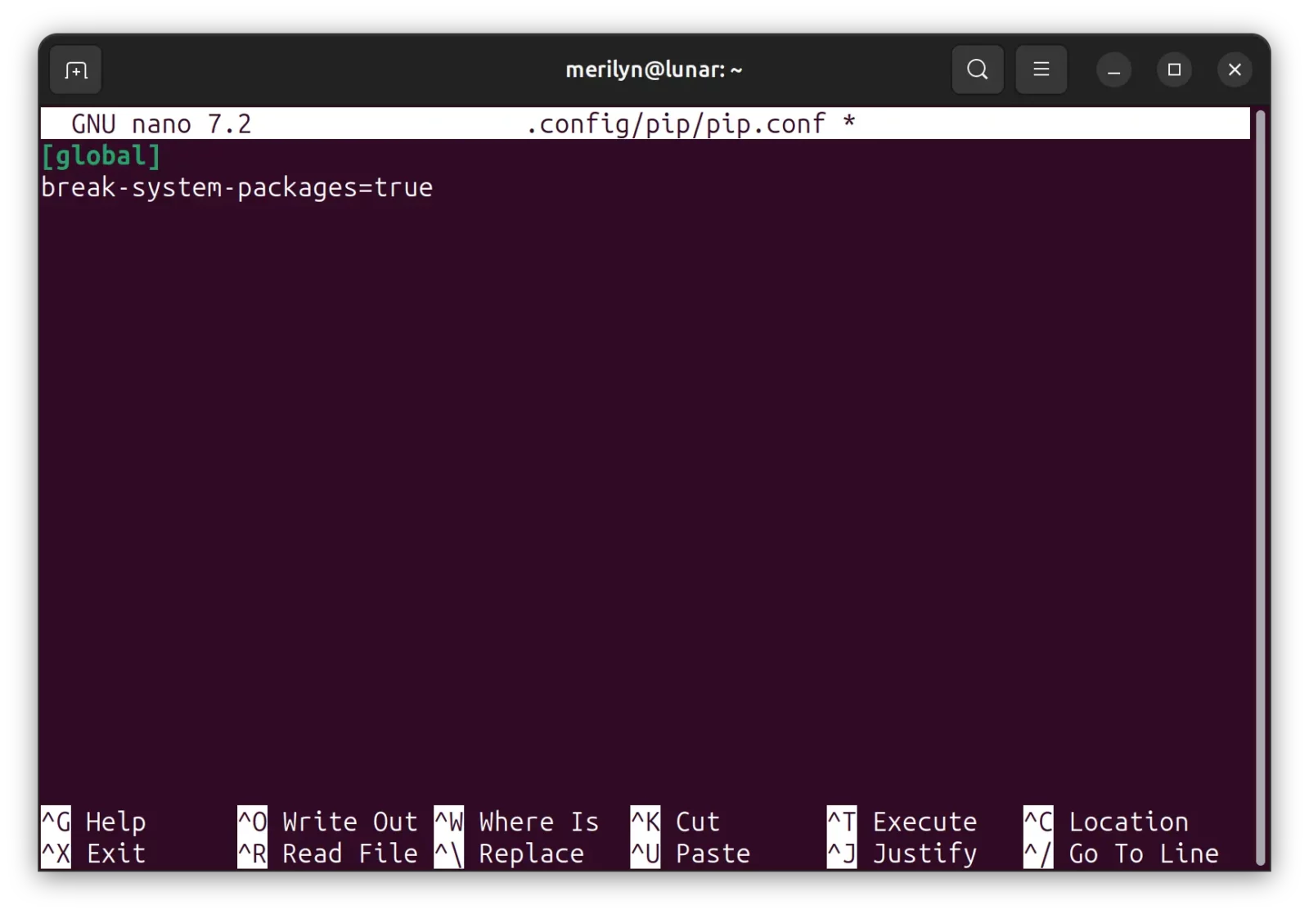Click the ^W Where Is shortcut
Screen dimensions: 1309x914
[517, 822]
